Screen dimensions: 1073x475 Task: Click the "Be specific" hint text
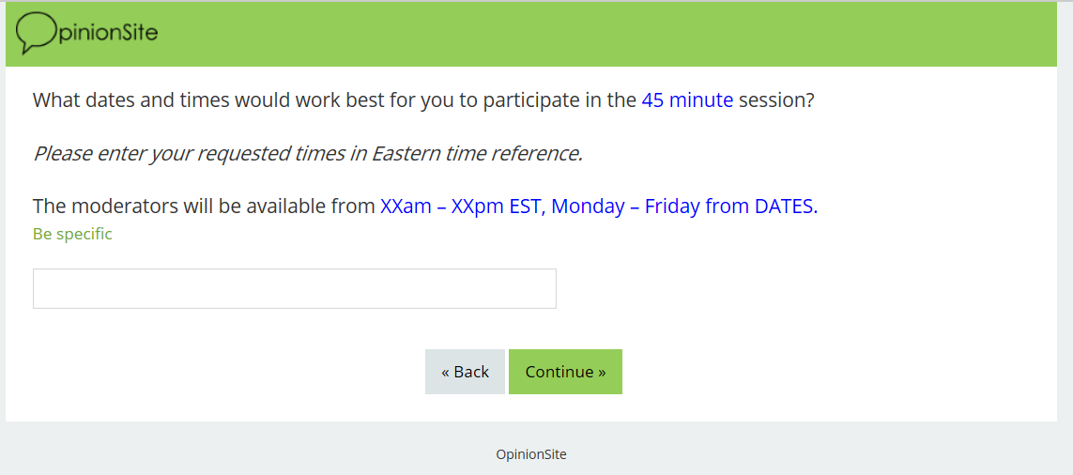click(72, 234)
